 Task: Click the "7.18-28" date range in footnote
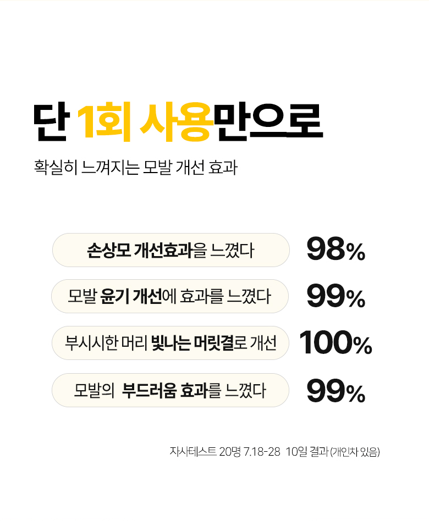pos(258,452)
